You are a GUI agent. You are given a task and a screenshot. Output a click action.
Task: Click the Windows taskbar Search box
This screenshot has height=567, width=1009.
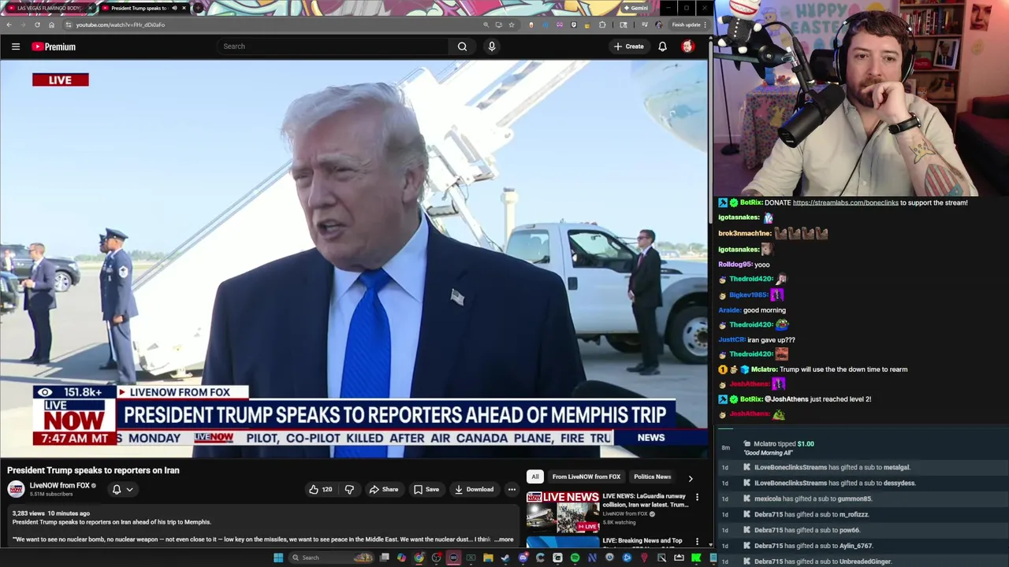pos(330,558)
